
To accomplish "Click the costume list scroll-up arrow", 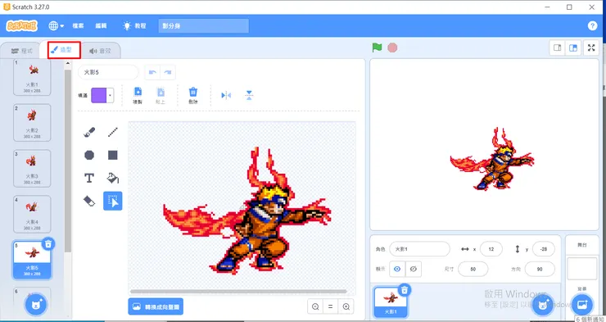I will pyautogui.click(x=68, y=63).
